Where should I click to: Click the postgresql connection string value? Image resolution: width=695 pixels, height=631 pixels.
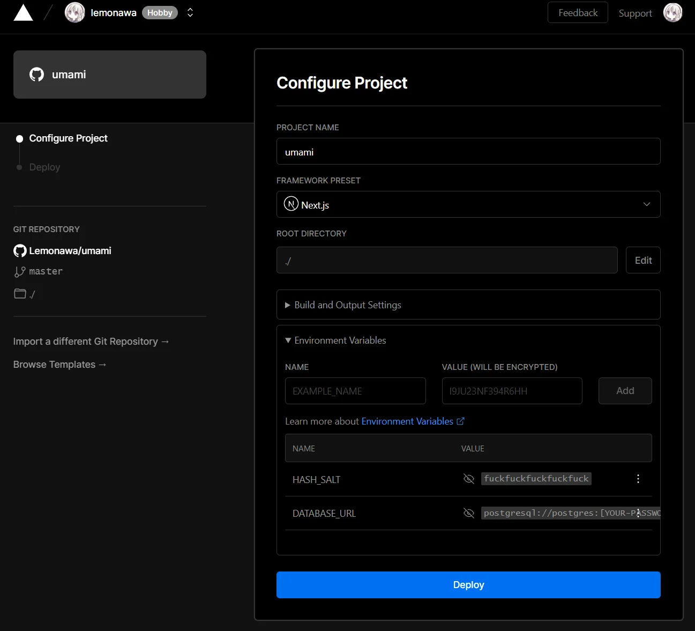(571, 513)
